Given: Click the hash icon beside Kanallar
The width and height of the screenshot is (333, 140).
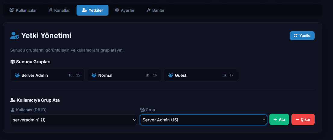Looking at the screenshot, I should click(x=51, y=10).
